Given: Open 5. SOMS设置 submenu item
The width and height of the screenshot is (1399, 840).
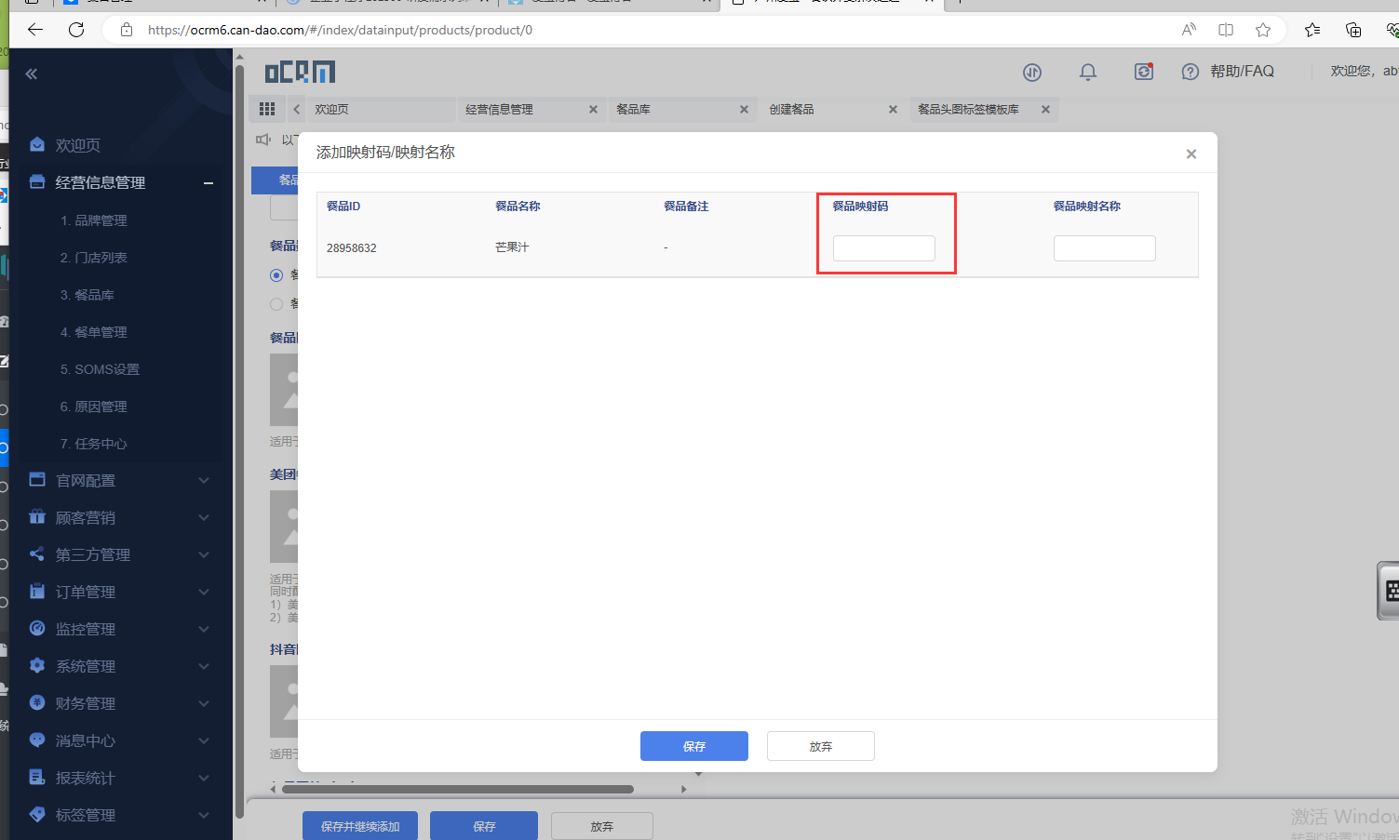Looking at the screenshot, I should [101, 369].
